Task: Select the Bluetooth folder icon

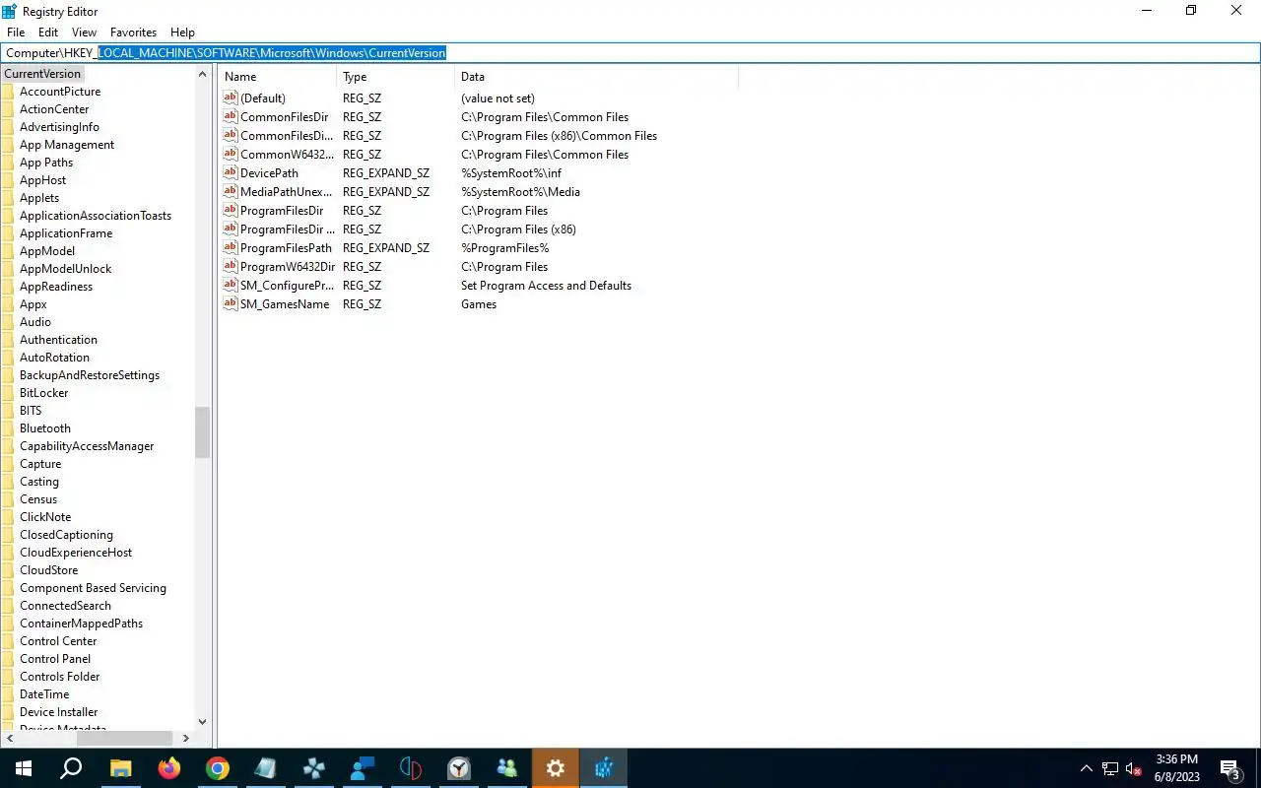Action: coord(8,428)
